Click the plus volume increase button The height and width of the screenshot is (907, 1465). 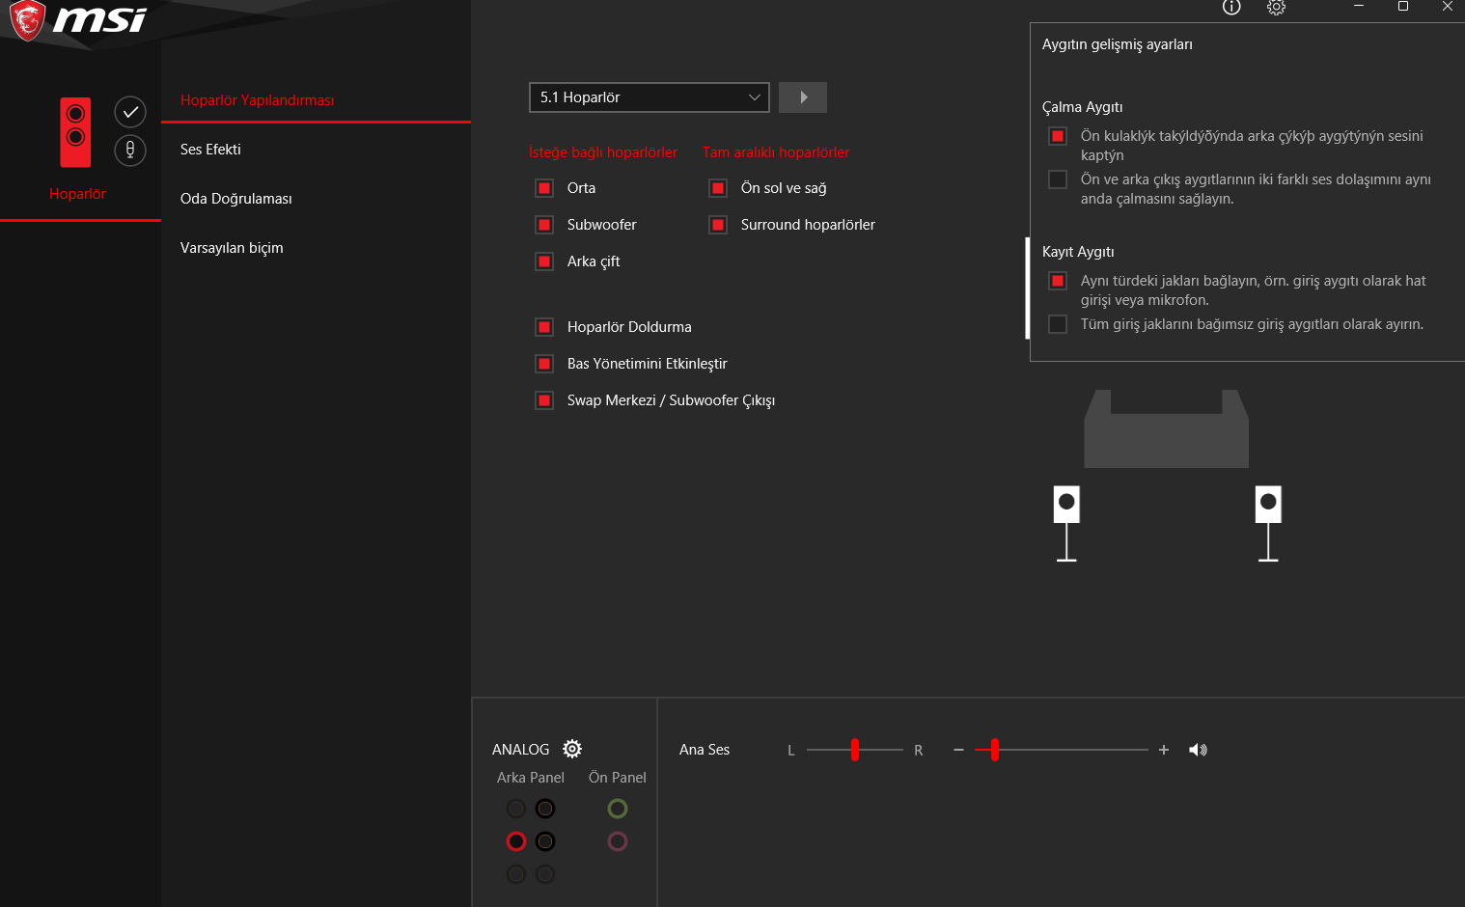pyautogui.click(x=1164, y=750)
